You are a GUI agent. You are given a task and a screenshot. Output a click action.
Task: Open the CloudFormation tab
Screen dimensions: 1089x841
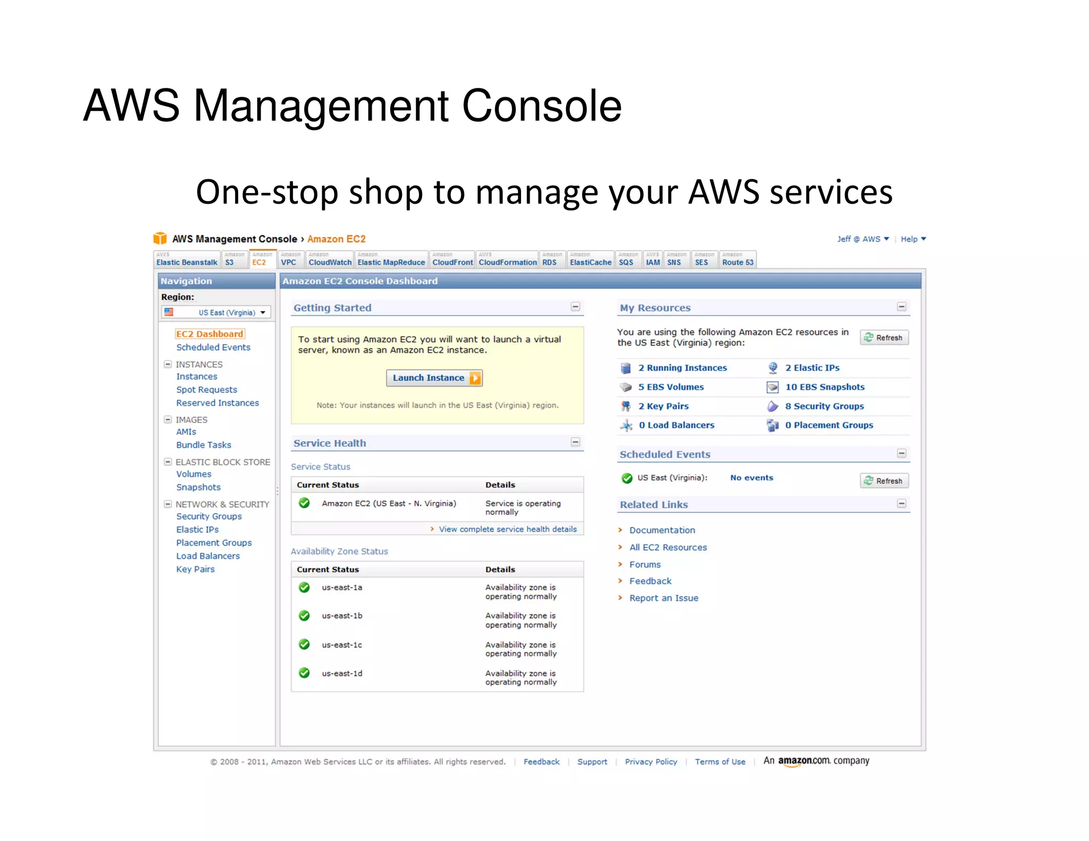(x=507, y=259)
